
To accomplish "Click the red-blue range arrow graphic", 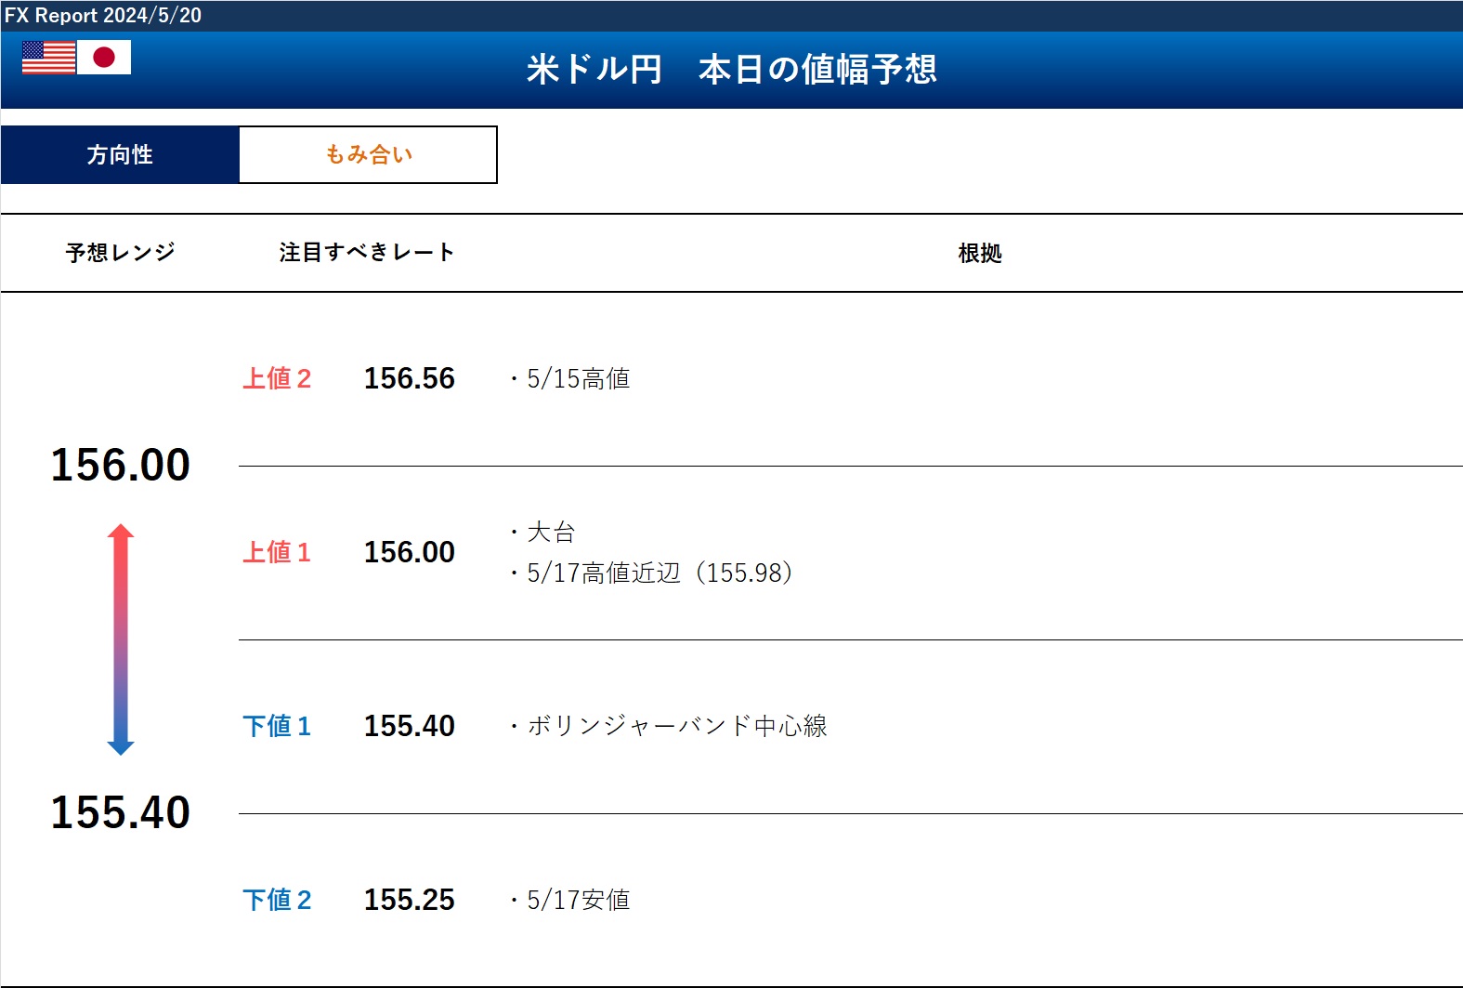I will [x=121, y=639].
